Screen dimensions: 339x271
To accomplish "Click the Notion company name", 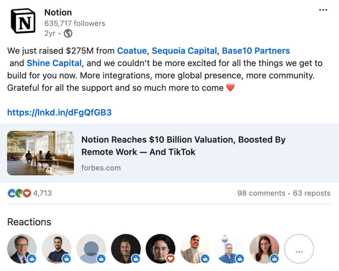I will 58,12.
